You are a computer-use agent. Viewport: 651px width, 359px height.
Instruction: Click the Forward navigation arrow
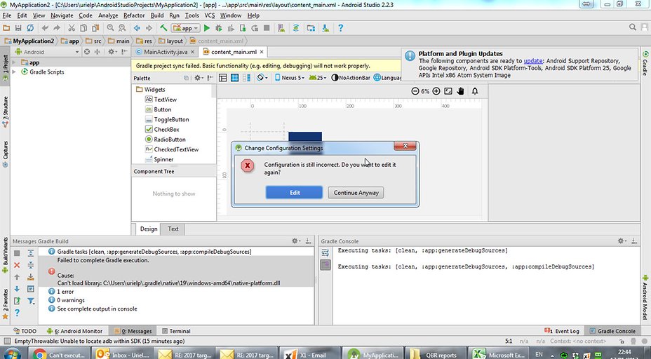click(x=149, y=28)
